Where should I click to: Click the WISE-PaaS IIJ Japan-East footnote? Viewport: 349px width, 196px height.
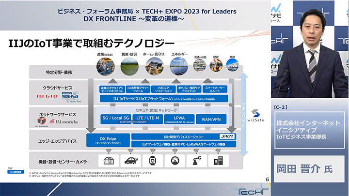90,173
